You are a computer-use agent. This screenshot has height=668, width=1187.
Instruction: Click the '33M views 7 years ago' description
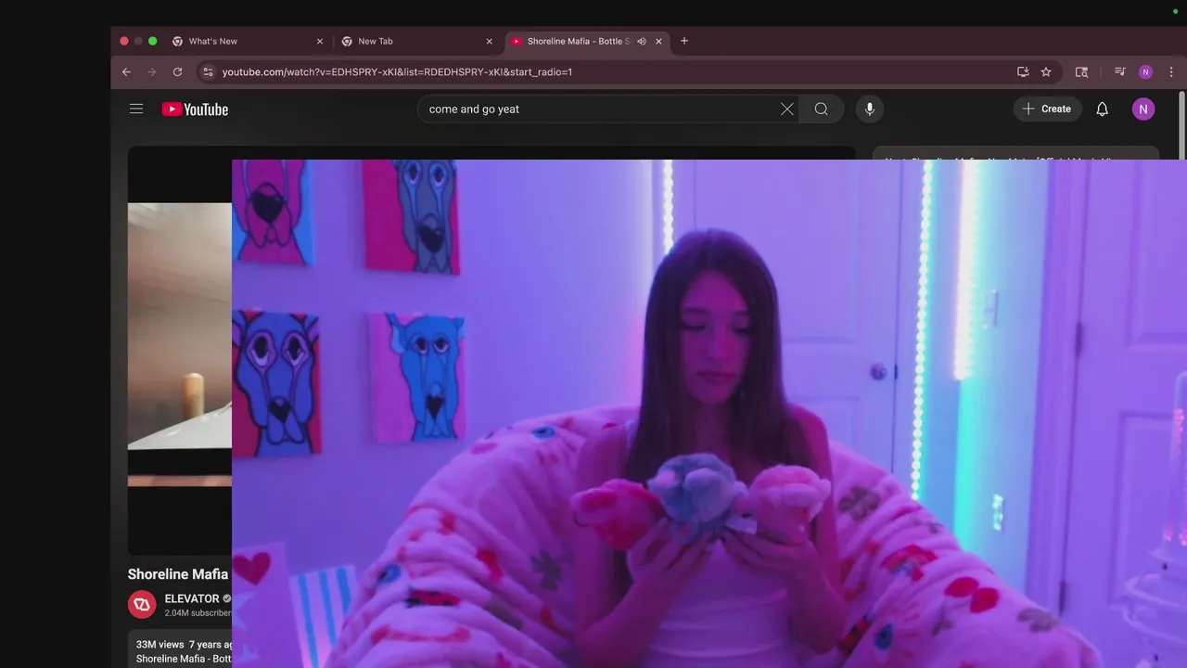click(x=184, y=644)
